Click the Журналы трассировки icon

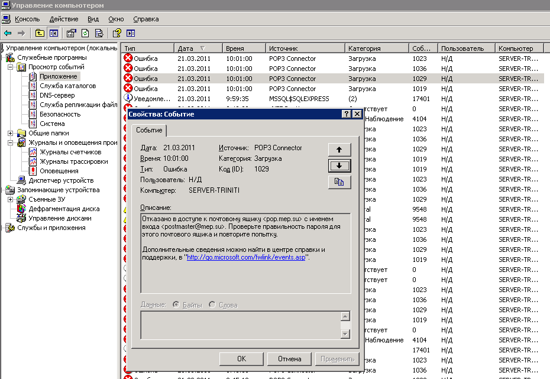click(33, 161)
